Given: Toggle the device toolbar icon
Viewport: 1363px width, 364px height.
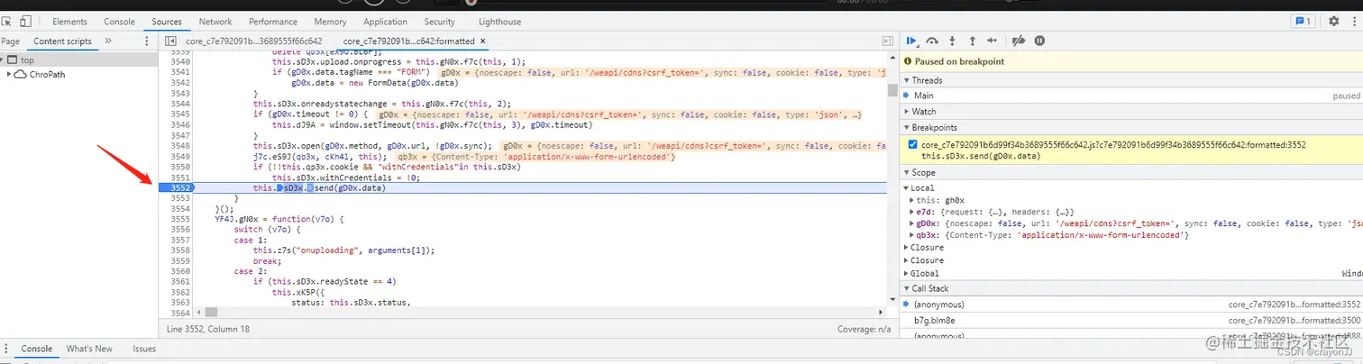Looking at the screenshot, I should tap(26, 22).
